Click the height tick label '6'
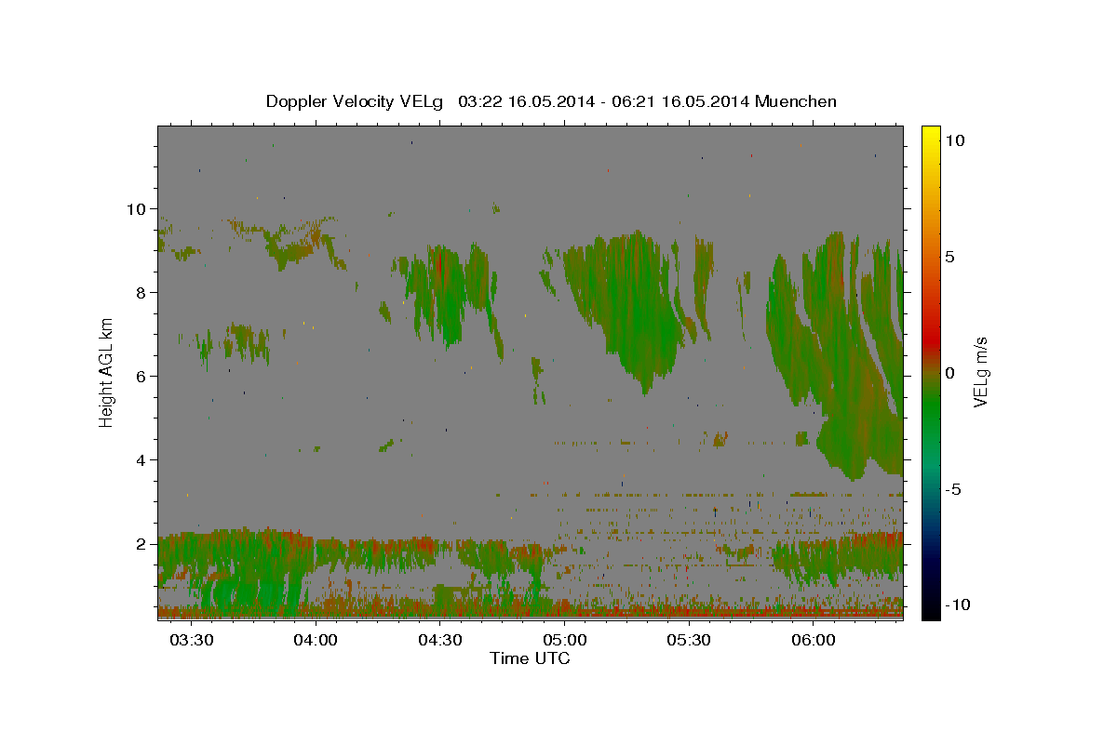The image size is (1117, 744). pyautogui.click(x=140, y=376)
